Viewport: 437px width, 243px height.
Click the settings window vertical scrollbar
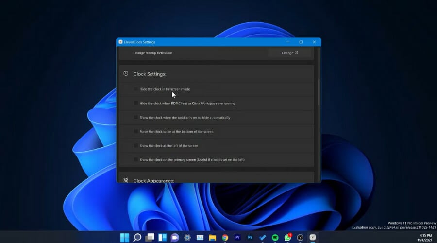click(x=319, y=92)
